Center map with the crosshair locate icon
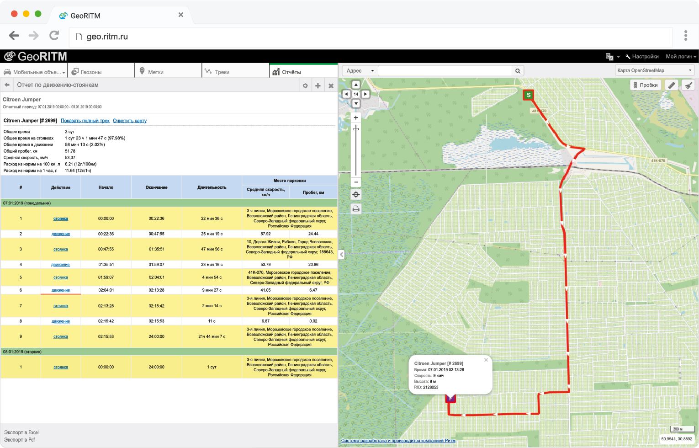Image resolution: width=699 pixels, height=448 pixels. click(356, 194)
